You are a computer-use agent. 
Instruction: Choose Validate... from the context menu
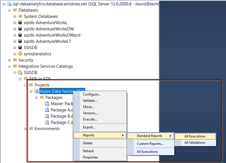pyautogui.click(x=100, y=101)
